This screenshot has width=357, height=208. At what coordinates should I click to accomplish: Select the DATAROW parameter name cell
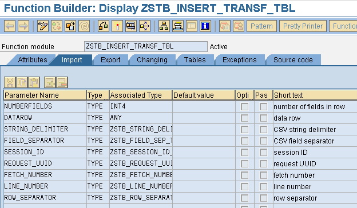[x=45, y=118]
